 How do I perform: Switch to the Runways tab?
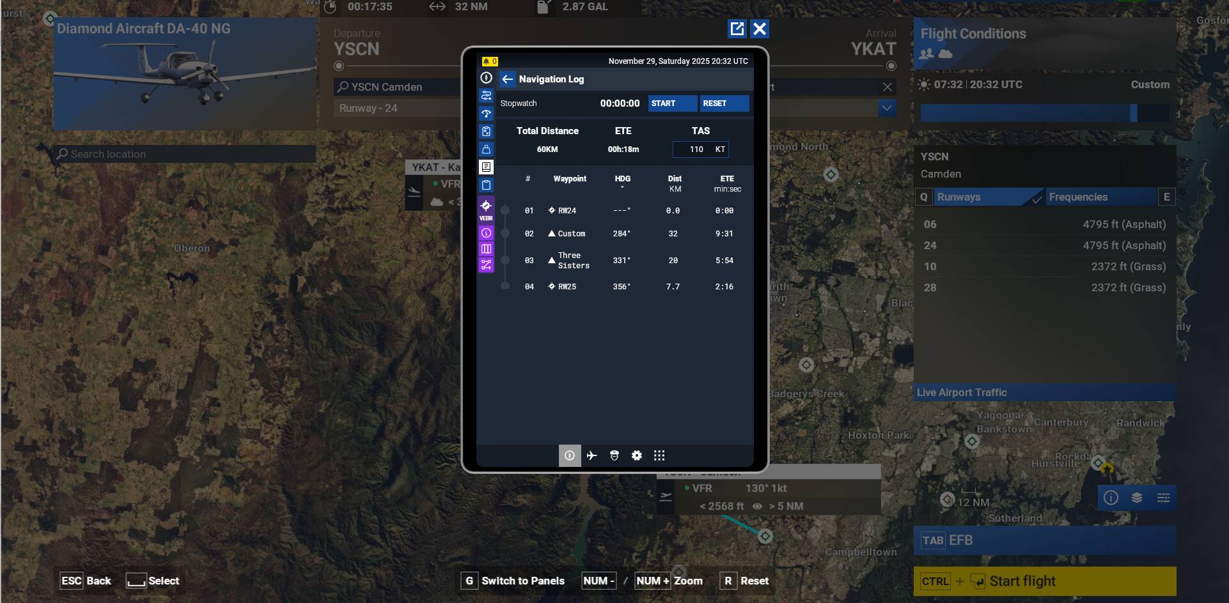[x=989, y=197]
